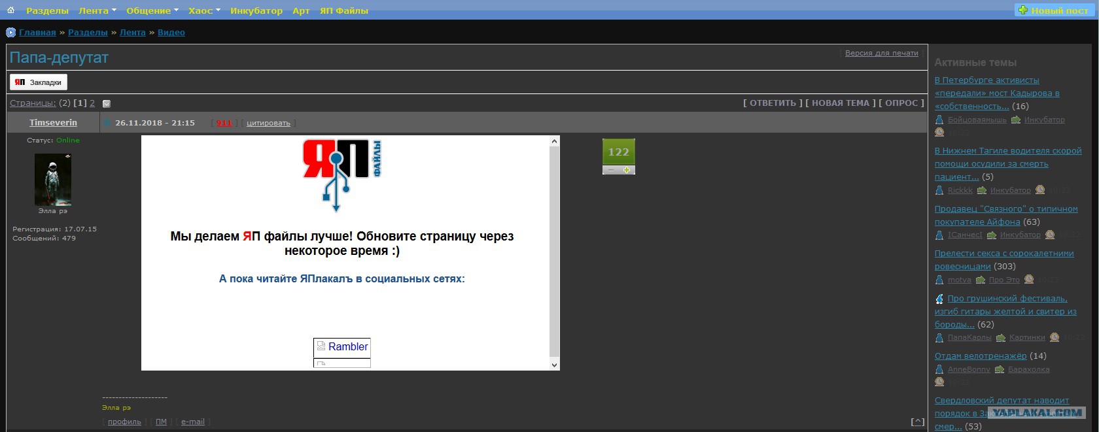Open Timseverin's username link

[x=53, y=122]
